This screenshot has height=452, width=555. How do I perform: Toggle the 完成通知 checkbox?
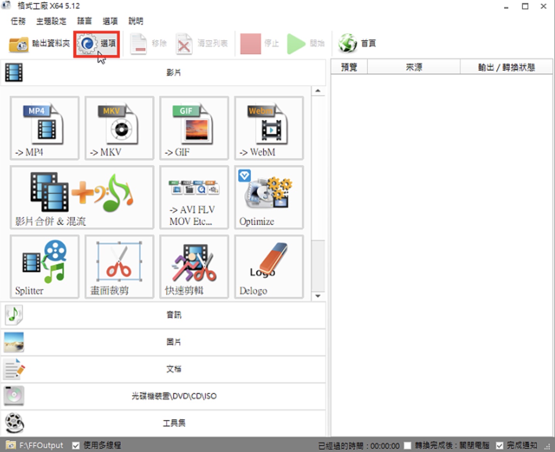point(500,445)
